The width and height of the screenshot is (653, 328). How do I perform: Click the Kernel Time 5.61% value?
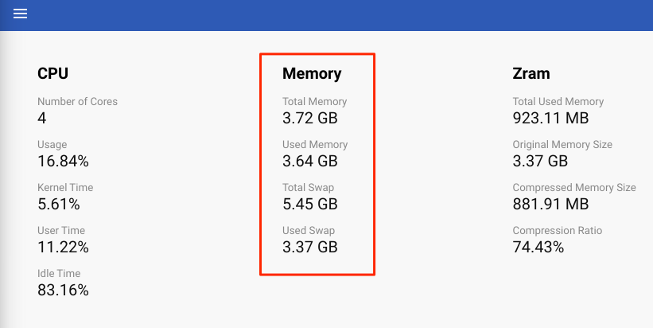[57, 205]
